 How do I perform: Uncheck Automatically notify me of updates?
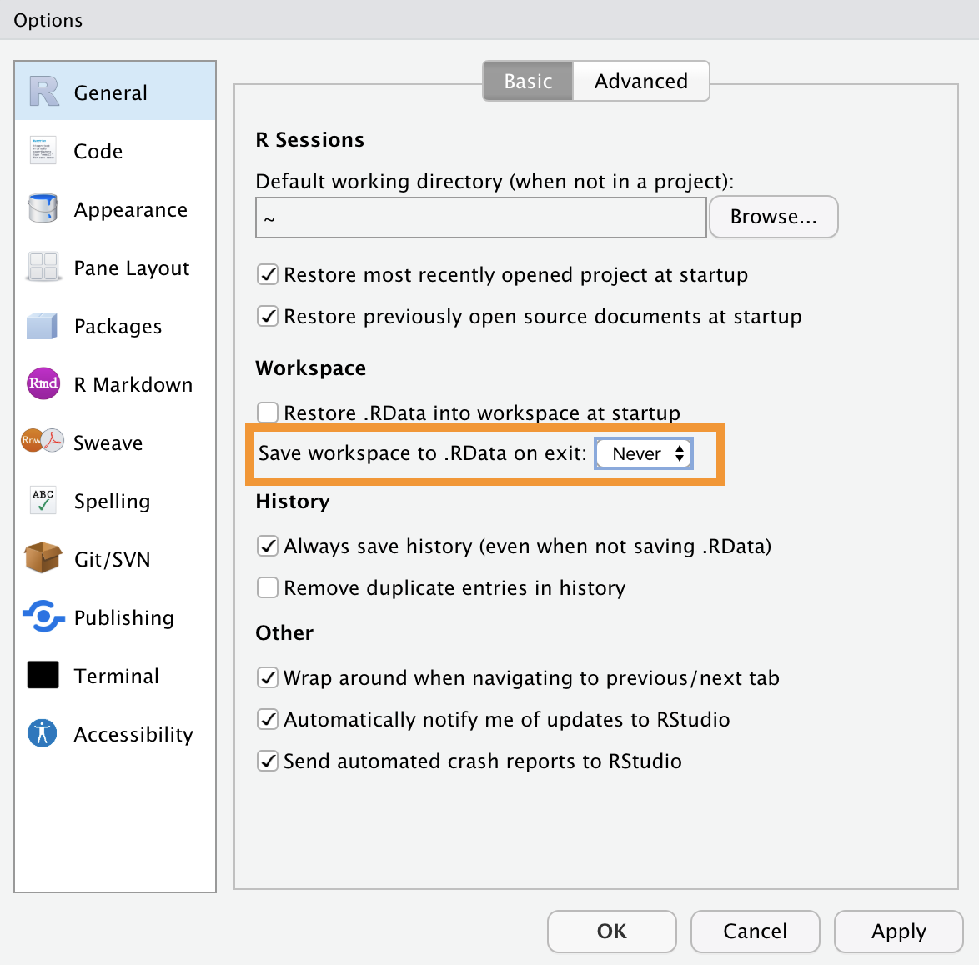pyautogui.click(x=268, y=719)
